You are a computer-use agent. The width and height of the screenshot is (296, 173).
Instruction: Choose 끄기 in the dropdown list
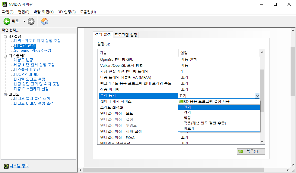pos(219,107)
